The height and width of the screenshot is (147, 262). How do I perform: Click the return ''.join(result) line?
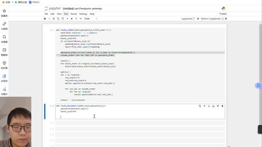click(x=73, y=100)
